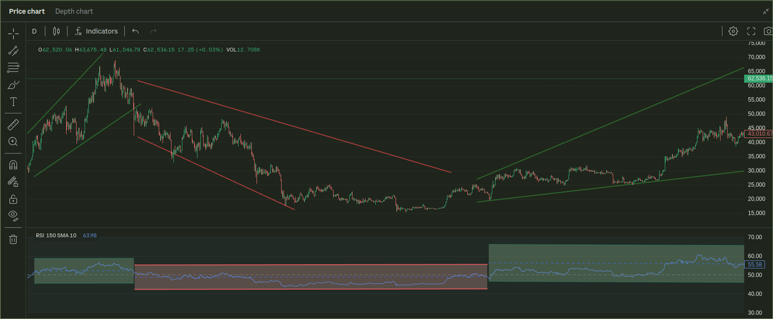Take a chart snapshot with the camera
Screen dimensions: 773x319
pos(768,31)
